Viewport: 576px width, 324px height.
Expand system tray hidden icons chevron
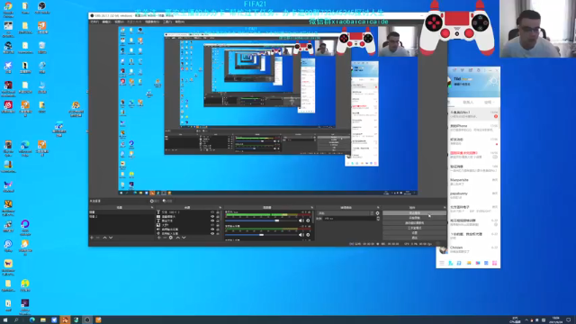pyautogui.click(x=526, y=320)
